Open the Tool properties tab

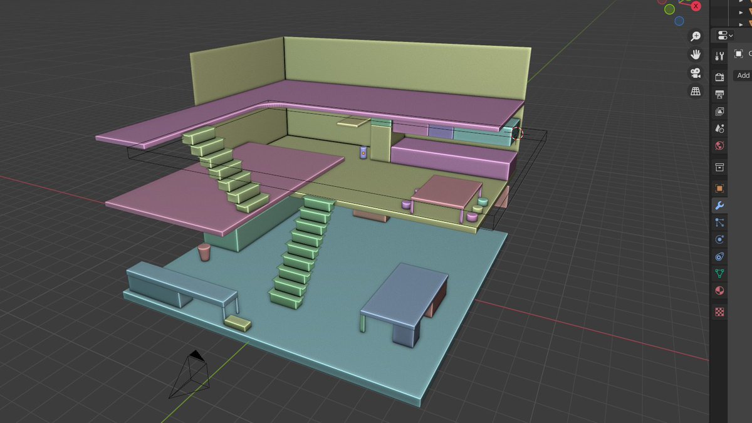[x=719, y=56]
